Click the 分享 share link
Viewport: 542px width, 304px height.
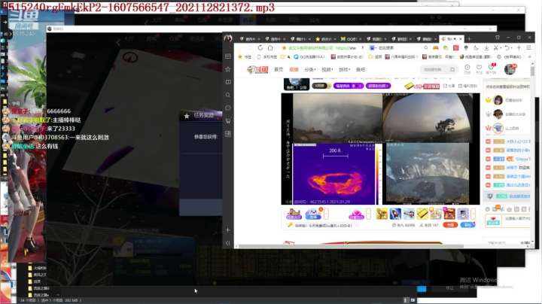pyautogui.click(x=449, y=86)
